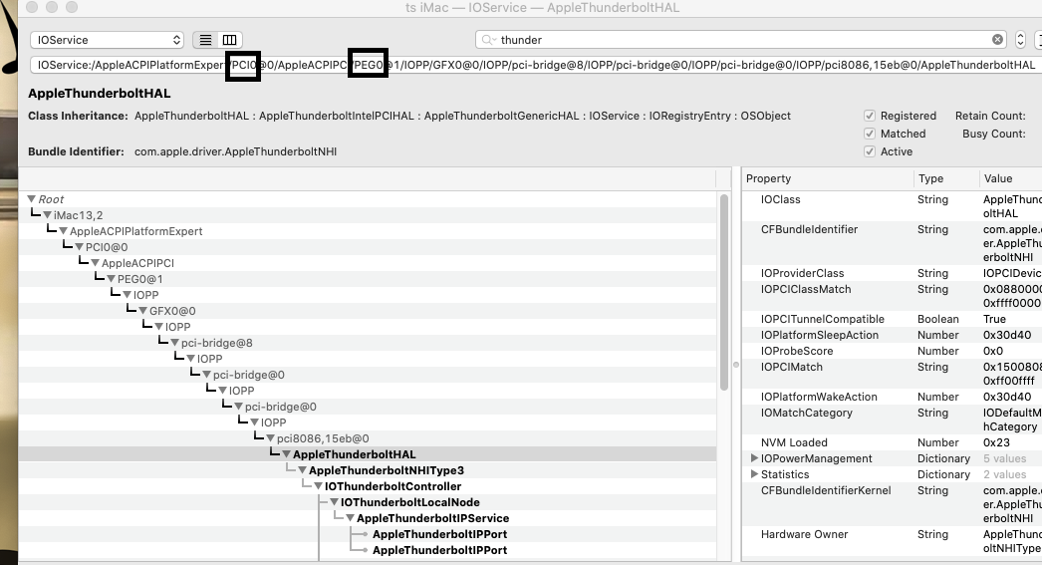Collapse the AppleThunderboltHAL tree node
Viewport: 1042px width, 565px height.
click(x=287, y=454)
